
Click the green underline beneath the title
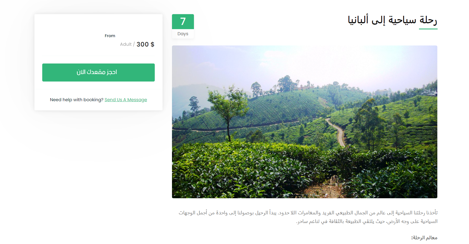pos(428,29)
